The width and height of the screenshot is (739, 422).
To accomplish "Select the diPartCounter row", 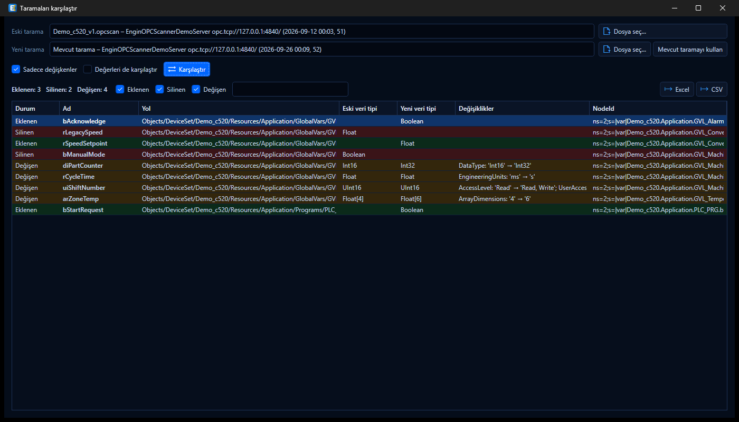I will coord(369,166).
